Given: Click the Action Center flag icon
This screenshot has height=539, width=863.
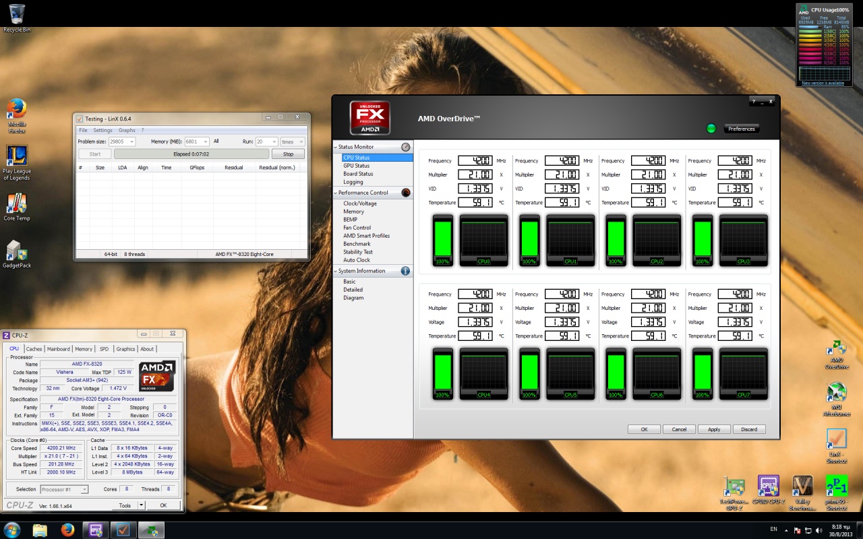Looking at the screenshot, I should point(797,530).
